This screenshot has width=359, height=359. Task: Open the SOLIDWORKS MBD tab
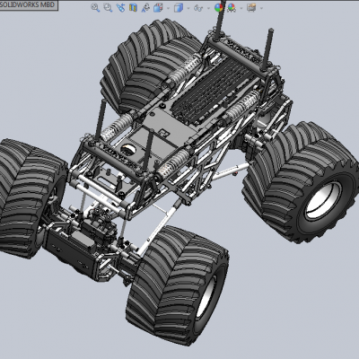coord(28,4)
